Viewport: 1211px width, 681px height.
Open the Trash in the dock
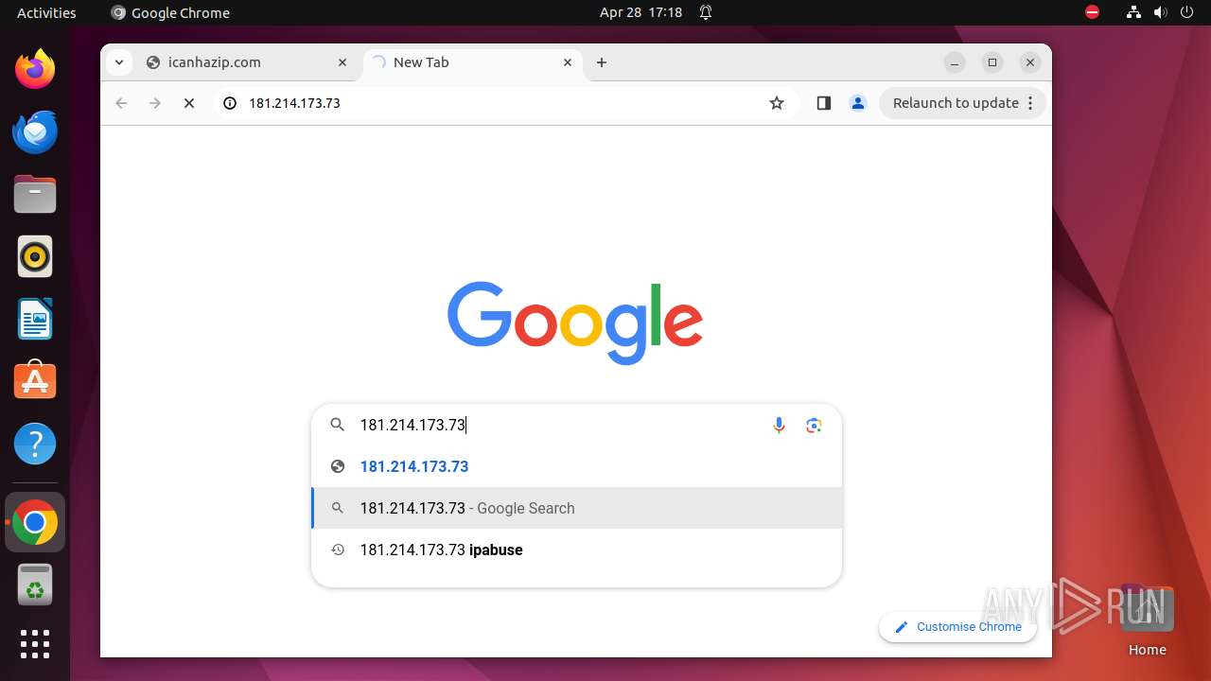tap(35, 585)
